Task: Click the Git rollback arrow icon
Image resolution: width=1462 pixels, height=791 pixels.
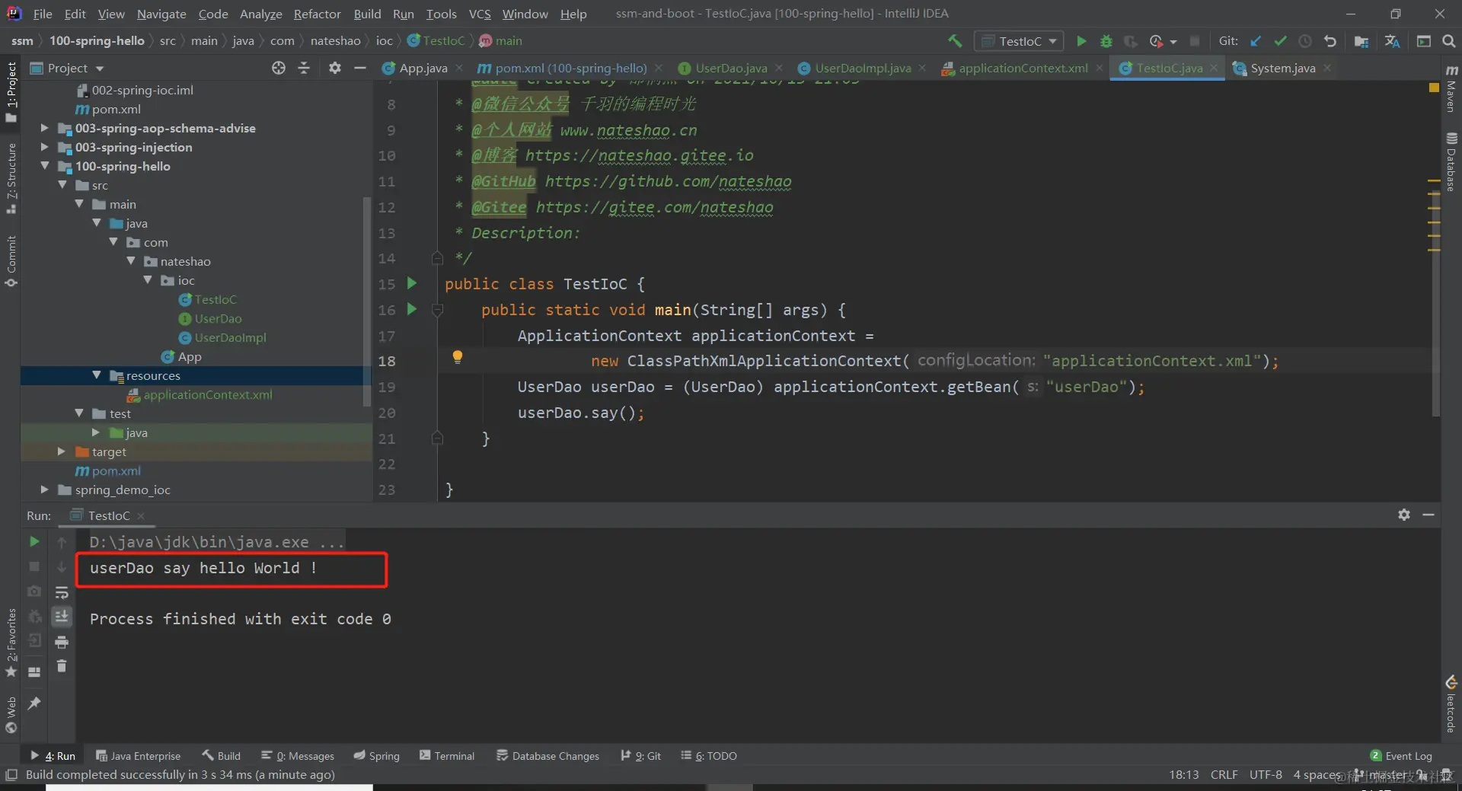Action: point(1330,41)
